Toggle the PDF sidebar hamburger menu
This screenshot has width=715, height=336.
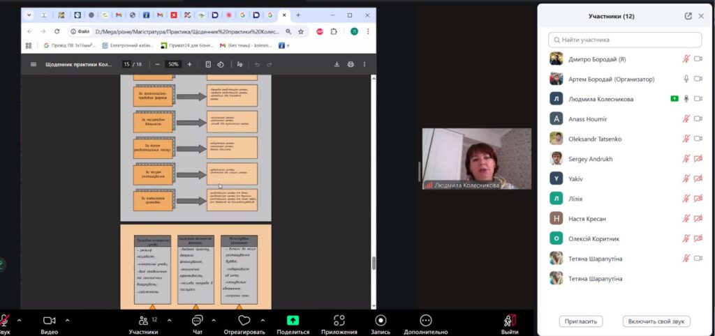pyautogui.click(x=34, y=64)
